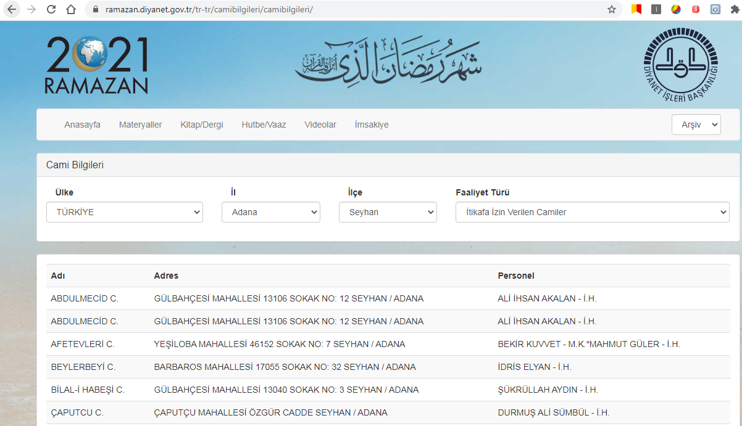742x426 pixels.
Task: Click the YEŞİLOBA MAHALLESİ 46152 SOKAK address
Action: [280, 344]
